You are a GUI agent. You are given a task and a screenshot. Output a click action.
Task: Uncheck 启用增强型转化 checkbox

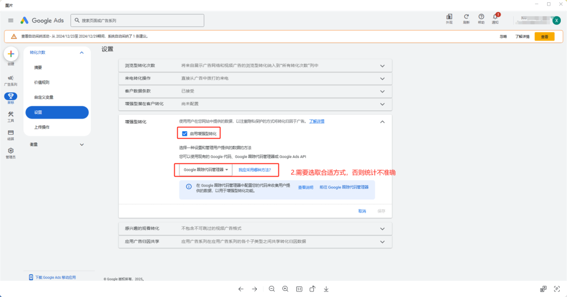click(x=185, y=134)
